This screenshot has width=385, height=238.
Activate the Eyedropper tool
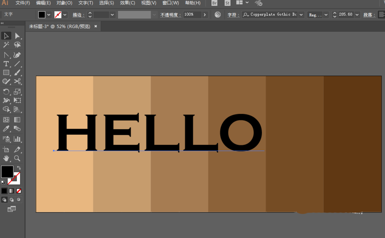[6, 129]
